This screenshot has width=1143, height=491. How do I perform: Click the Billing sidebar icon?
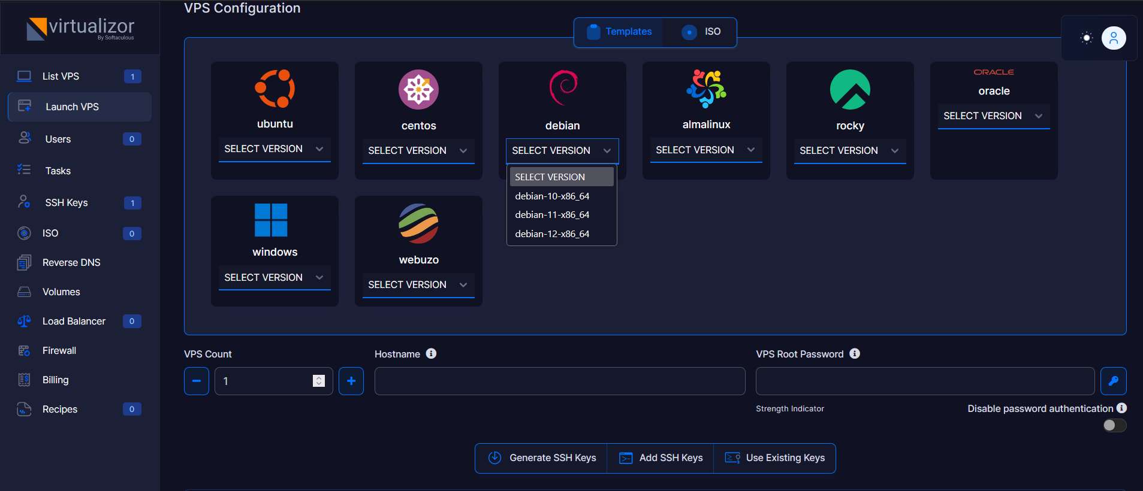(24, 380)
